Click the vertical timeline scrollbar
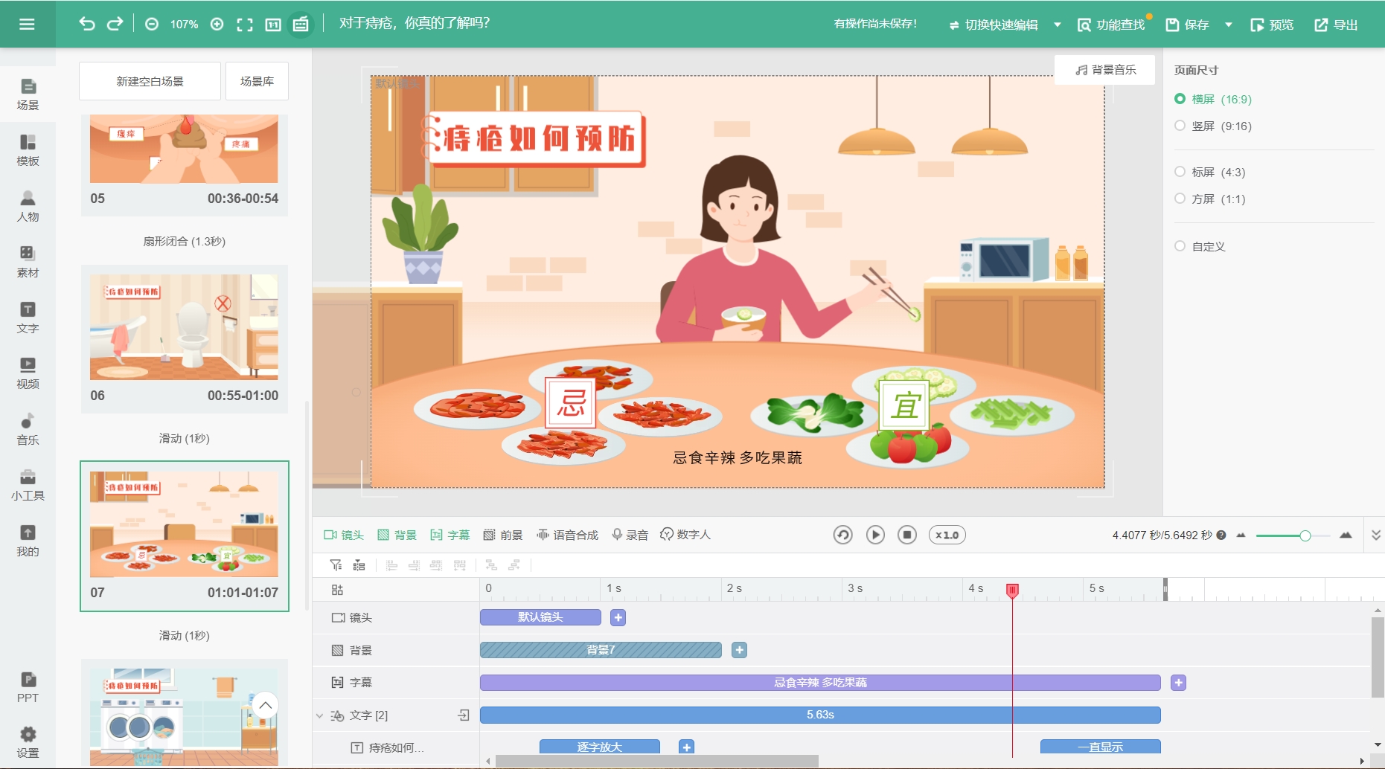 [x=1378, y=657]
